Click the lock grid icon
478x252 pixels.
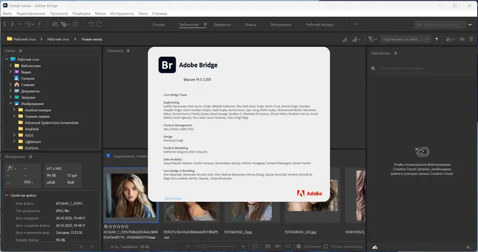(255, 246)
